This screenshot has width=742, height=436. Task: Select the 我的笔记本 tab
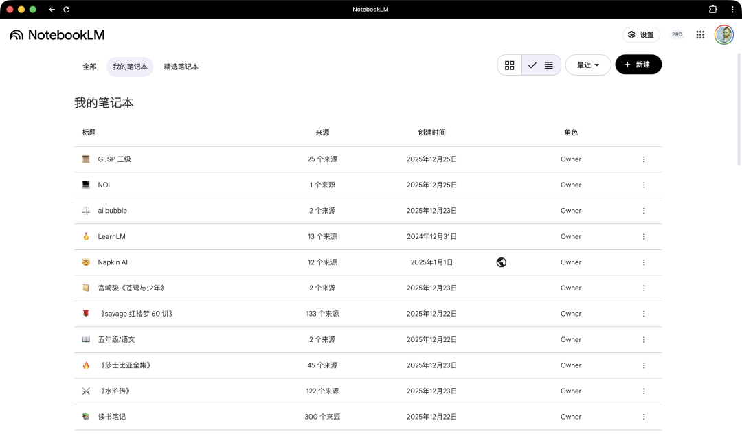[x=130, y=67]
